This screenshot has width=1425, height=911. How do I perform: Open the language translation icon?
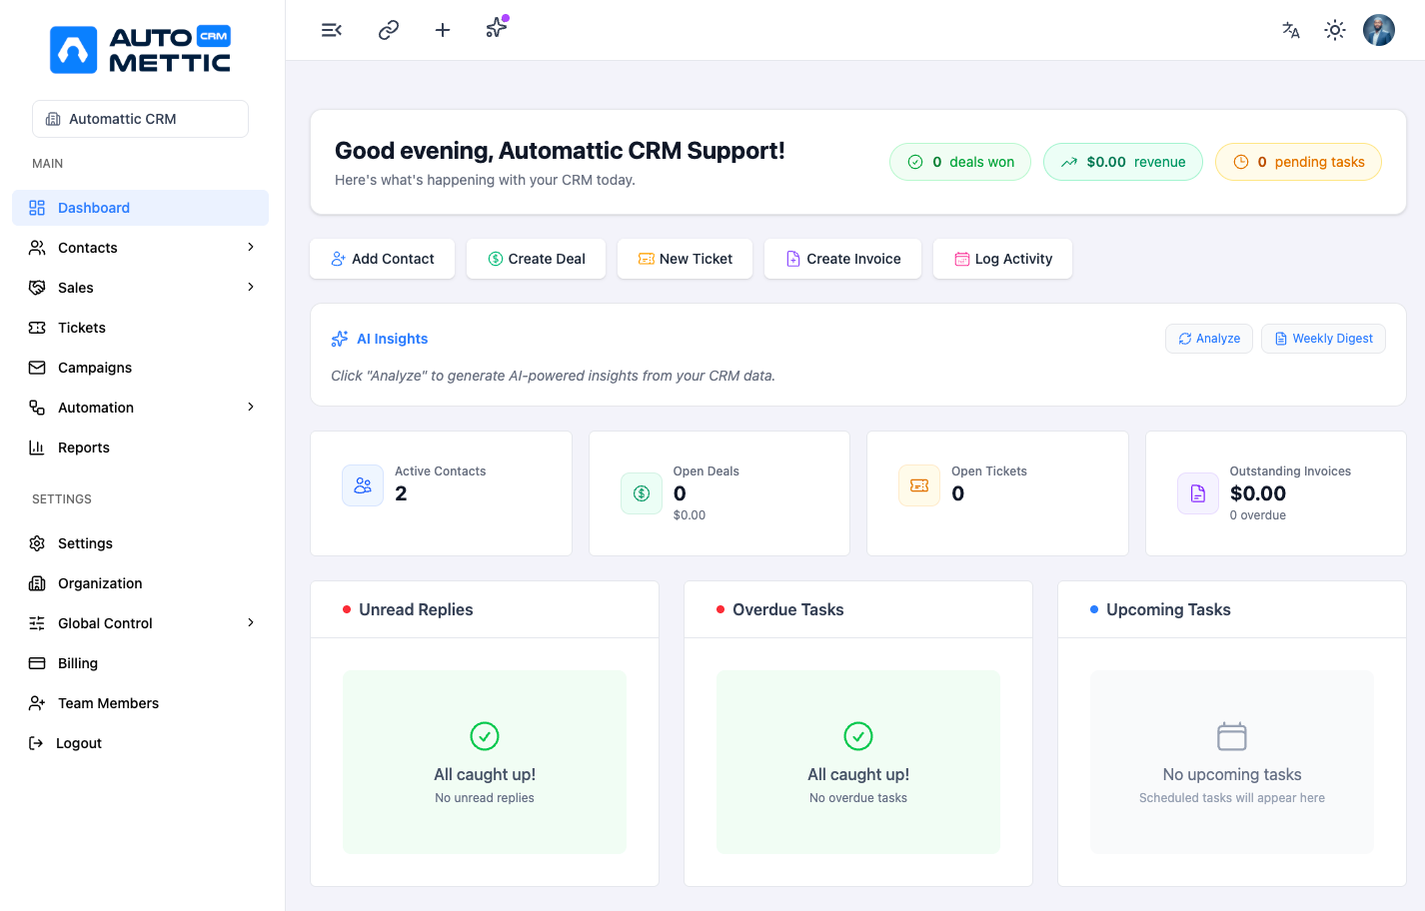[x=1290, y=31]
